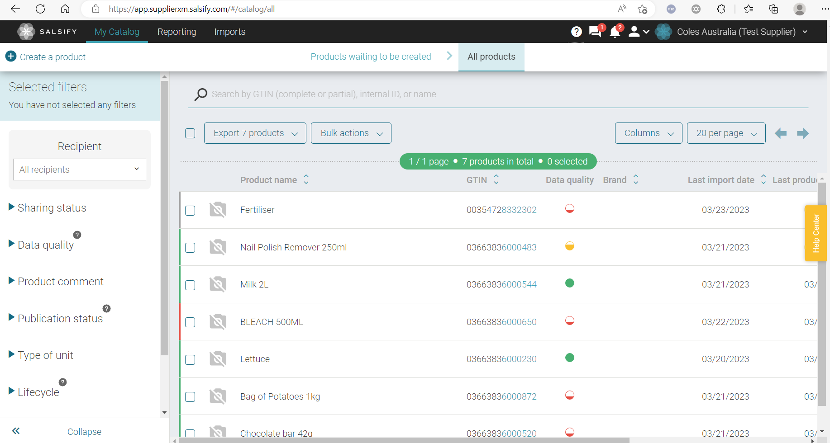
Task: Select the Milk 2L row checkbox
Action: tap(190, 285)
